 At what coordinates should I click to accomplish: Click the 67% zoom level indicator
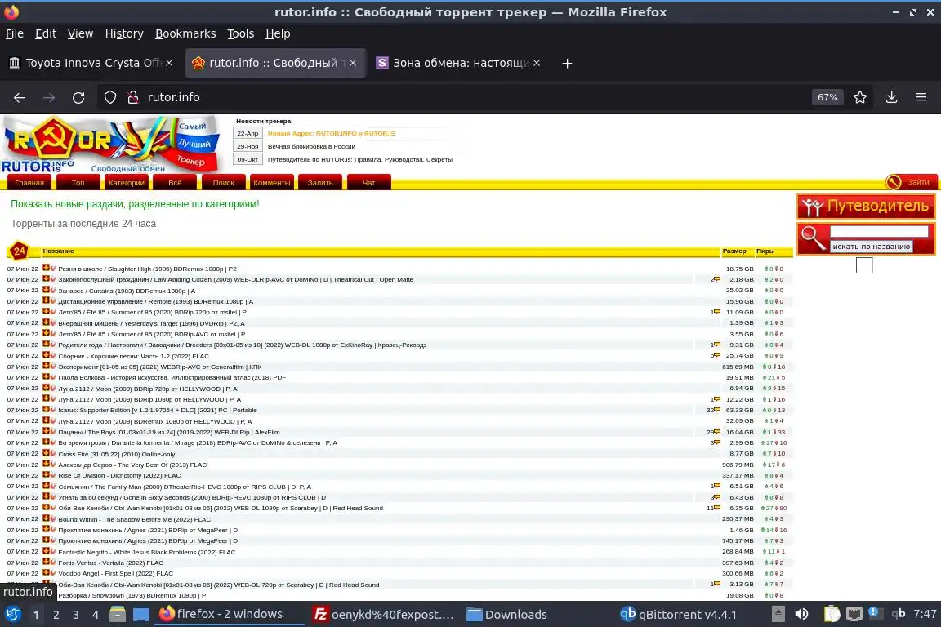[x=827, y=97]
